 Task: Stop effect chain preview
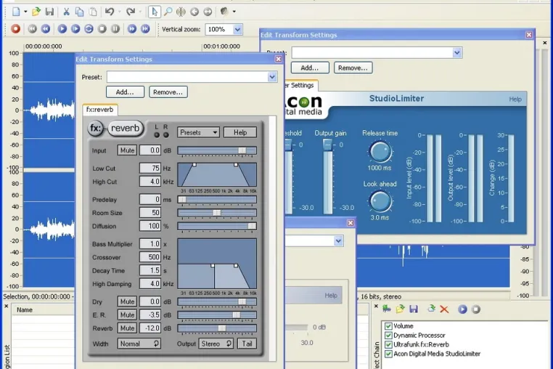pyautogui.click(x=476, y=309)
